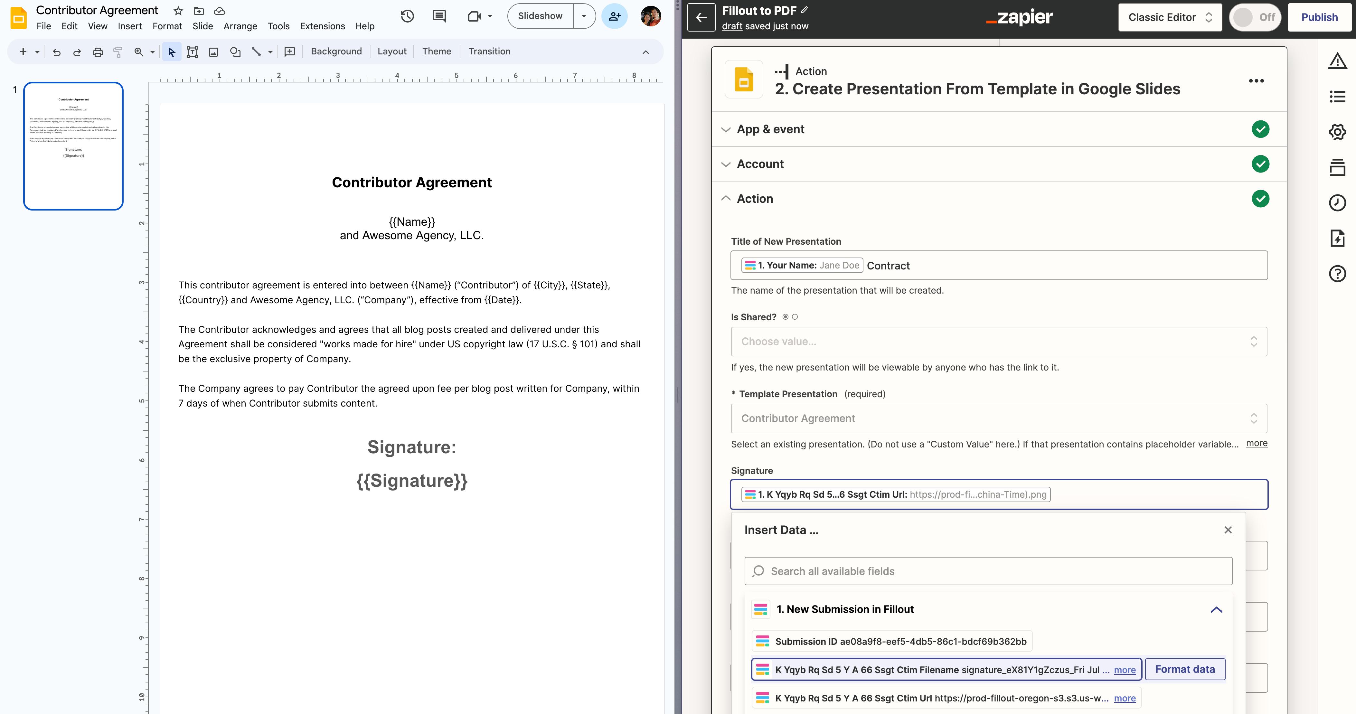1356x714 pixels.
Task: Collapse the Action section chevron
Action: coord(726,199)
